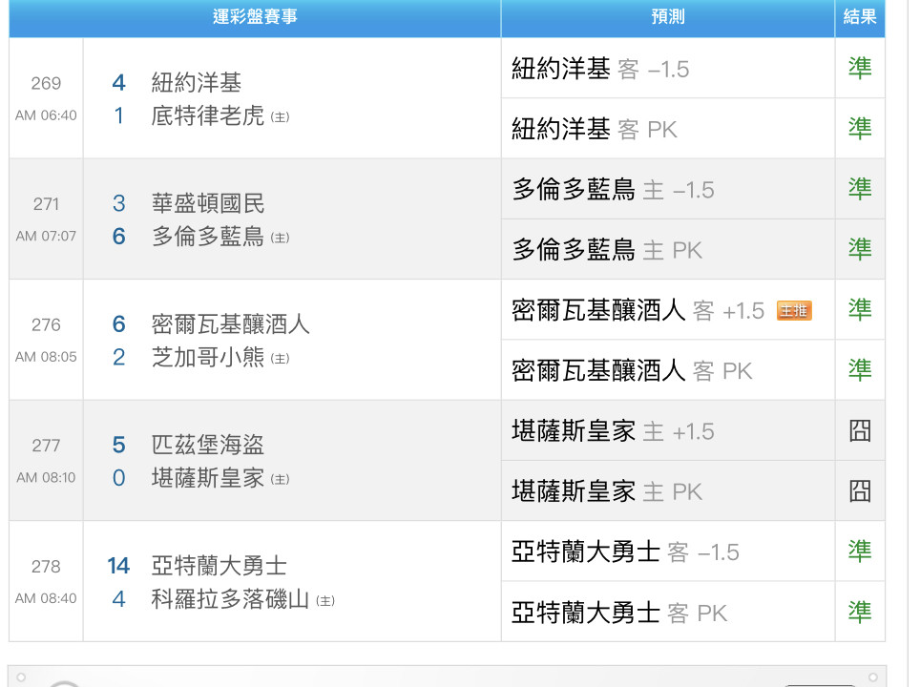The width and height of the screenshot is (920, 687).
Task: Click the AM 07:07 game time
Action: tap(46, 236)
